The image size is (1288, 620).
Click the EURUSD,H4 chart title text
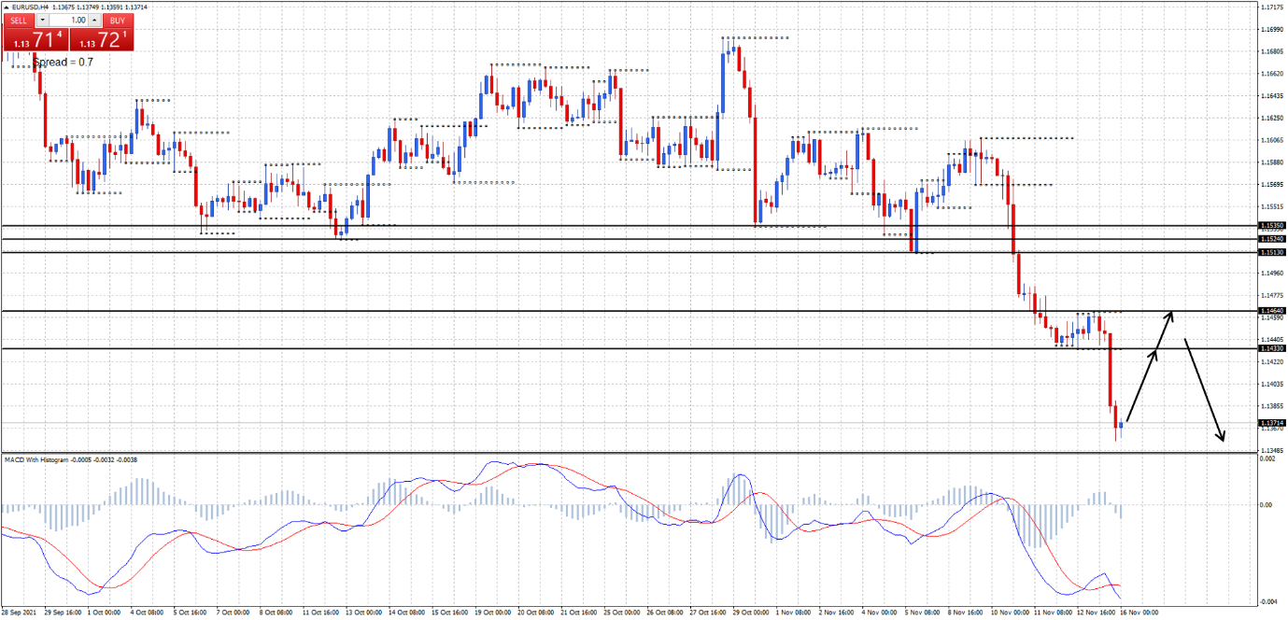(30, 7)
